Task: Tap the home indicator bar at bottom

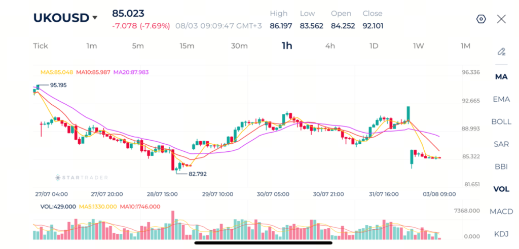Action: tap(264, 243)
